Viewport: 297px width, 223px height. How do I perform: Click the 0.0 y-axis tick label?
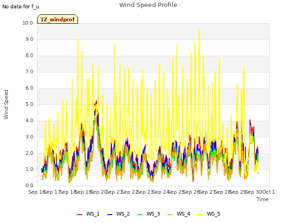click(x=29, y=186)
